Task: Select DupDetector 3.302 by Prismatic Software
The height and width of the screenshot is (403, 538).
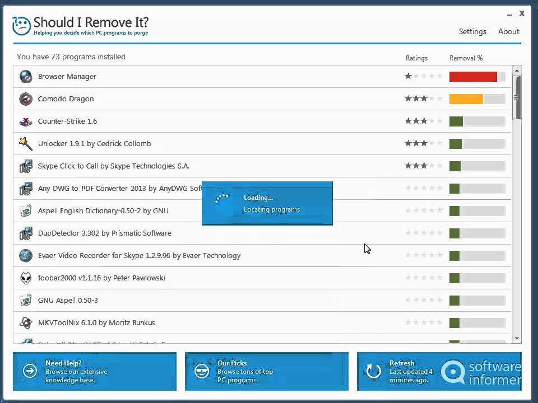Action: click(105, 233)
